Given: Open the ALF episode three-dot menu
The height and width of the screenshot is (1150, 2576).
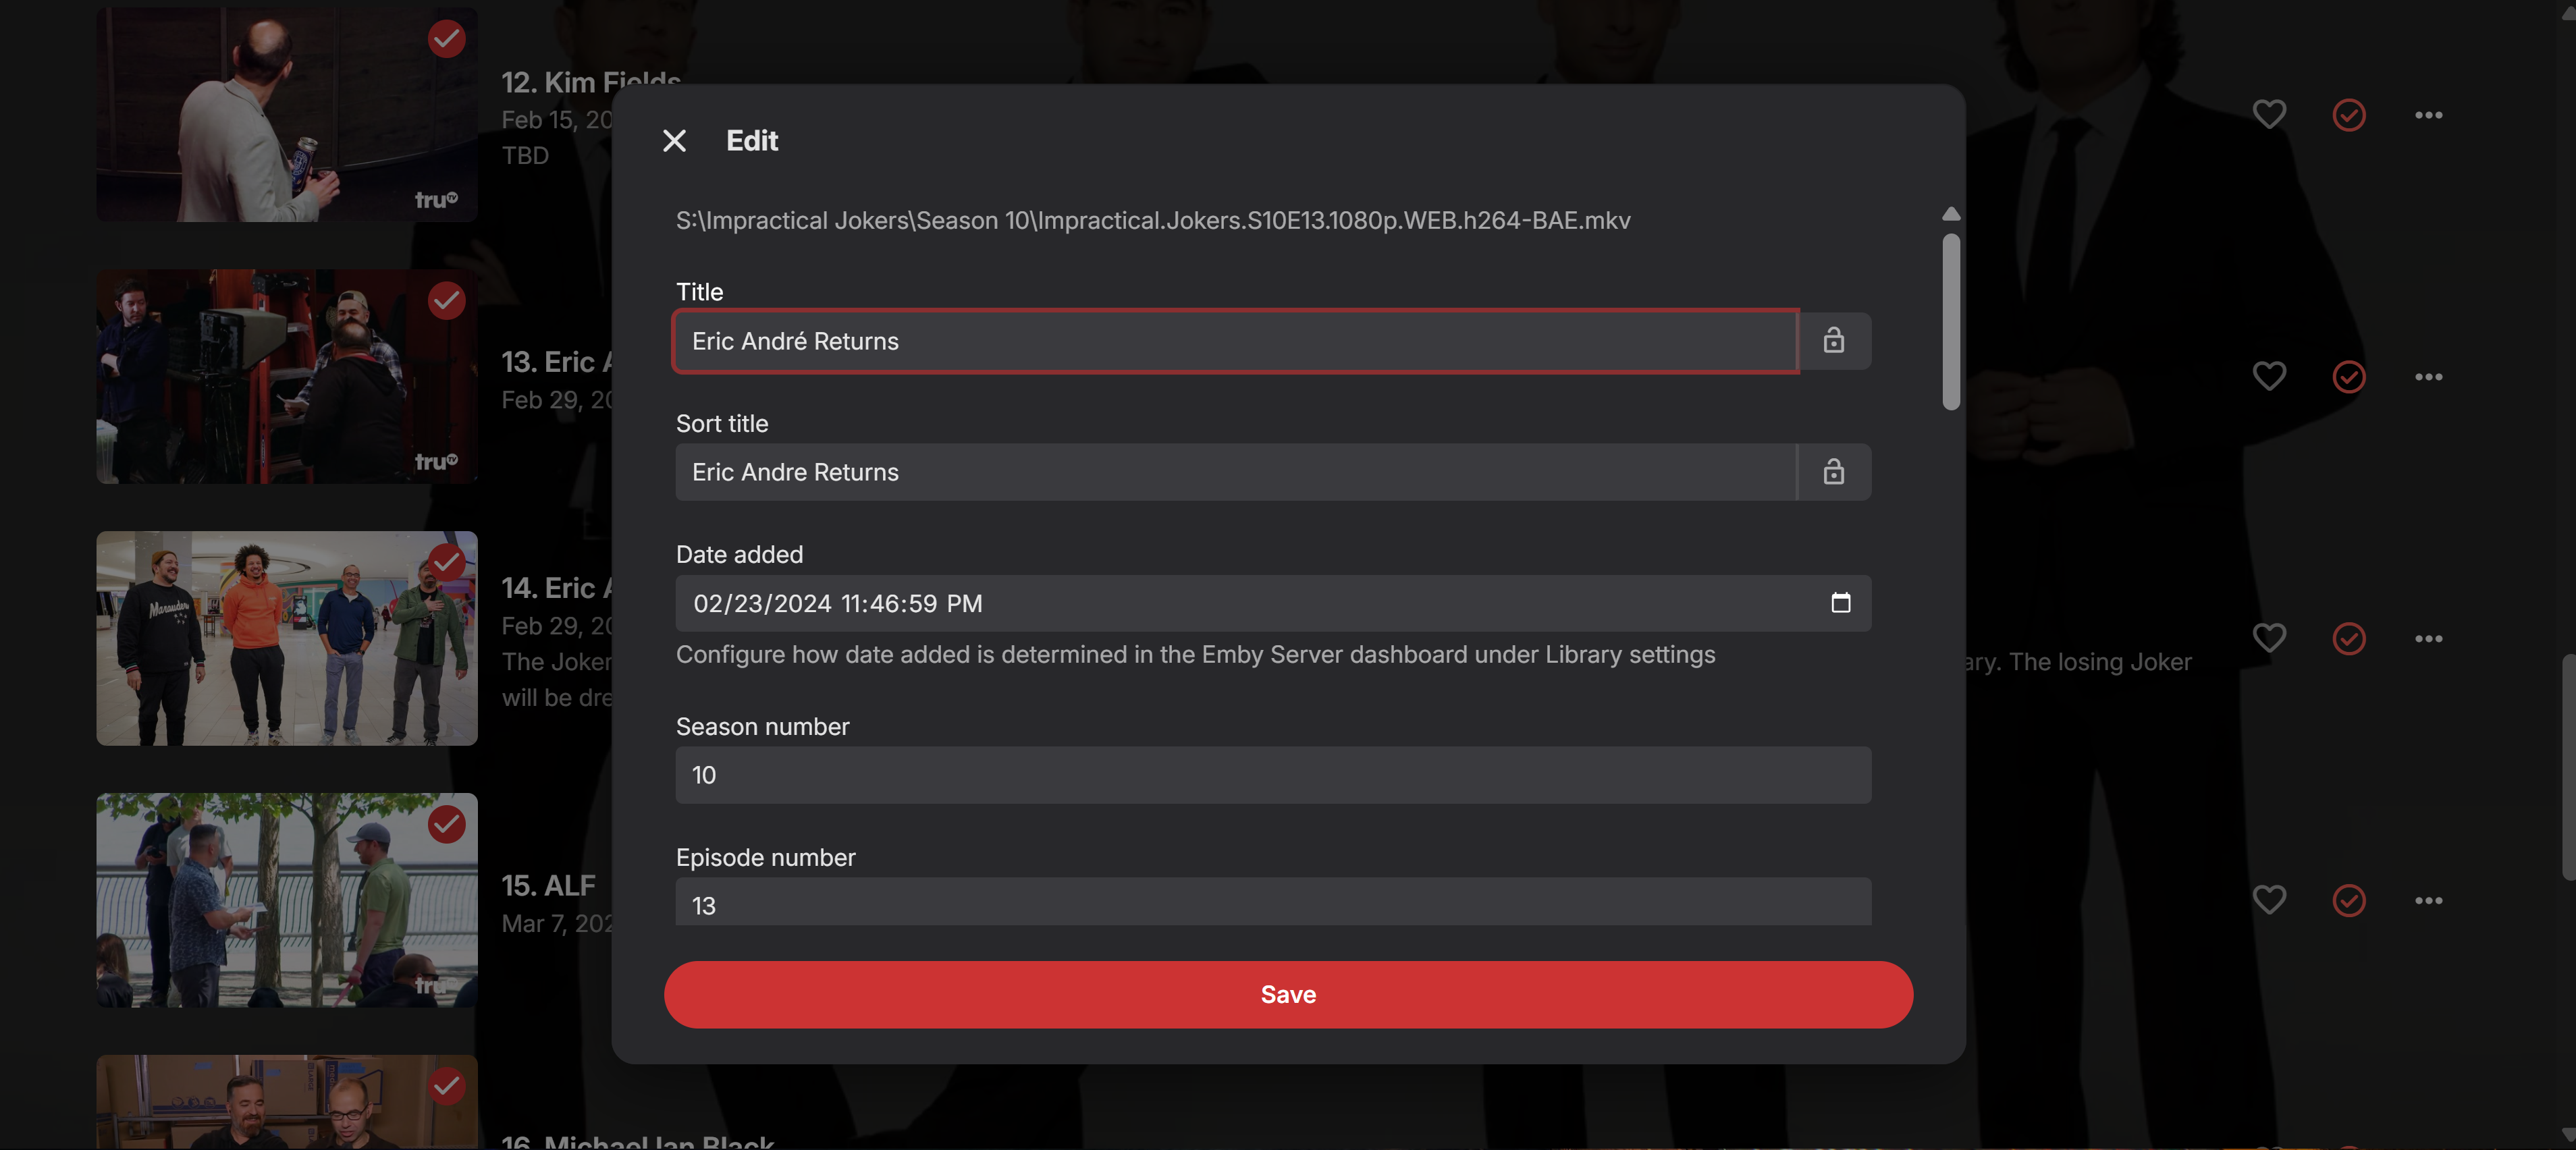Looking at the screenshot, I should pos(2428,900).
